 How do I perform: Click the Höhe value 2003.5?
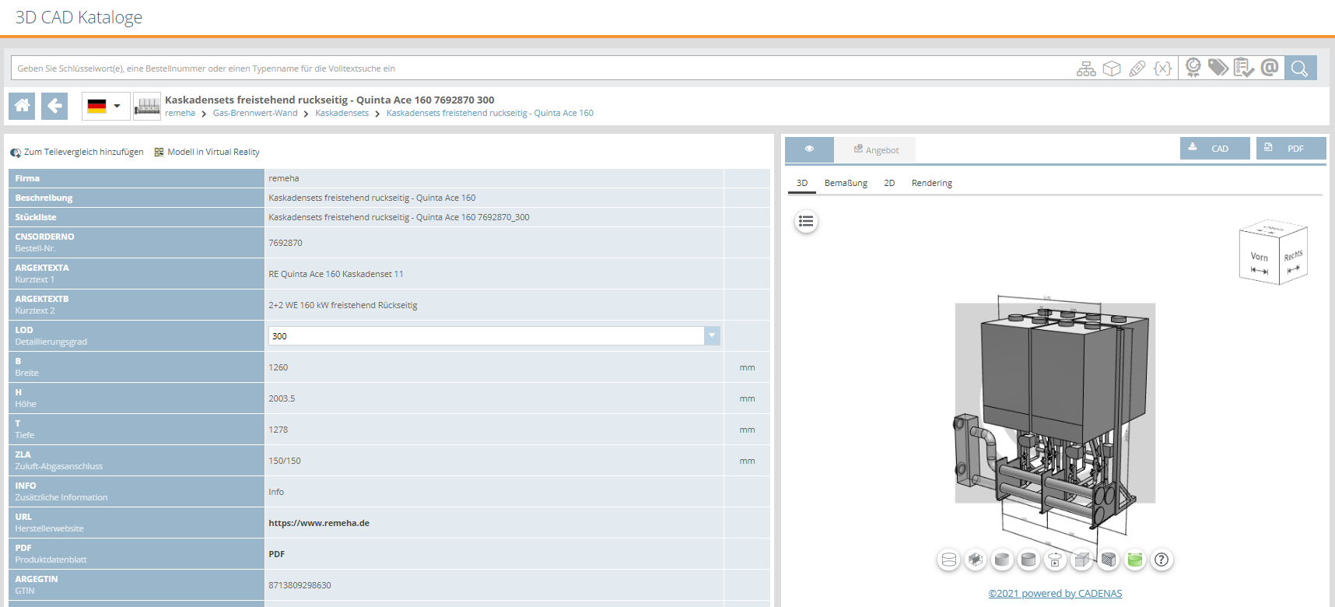[282, 398]
